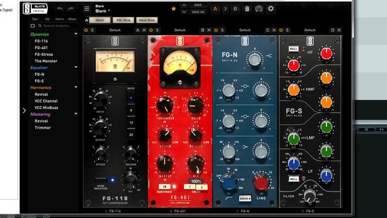Switch to the Mast filter tab
Image resolution: width=387 pixels, height=218 pixels.
pos(72,19)
